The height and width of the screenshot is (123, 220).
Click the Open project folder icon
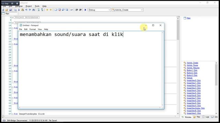point(7,10)
